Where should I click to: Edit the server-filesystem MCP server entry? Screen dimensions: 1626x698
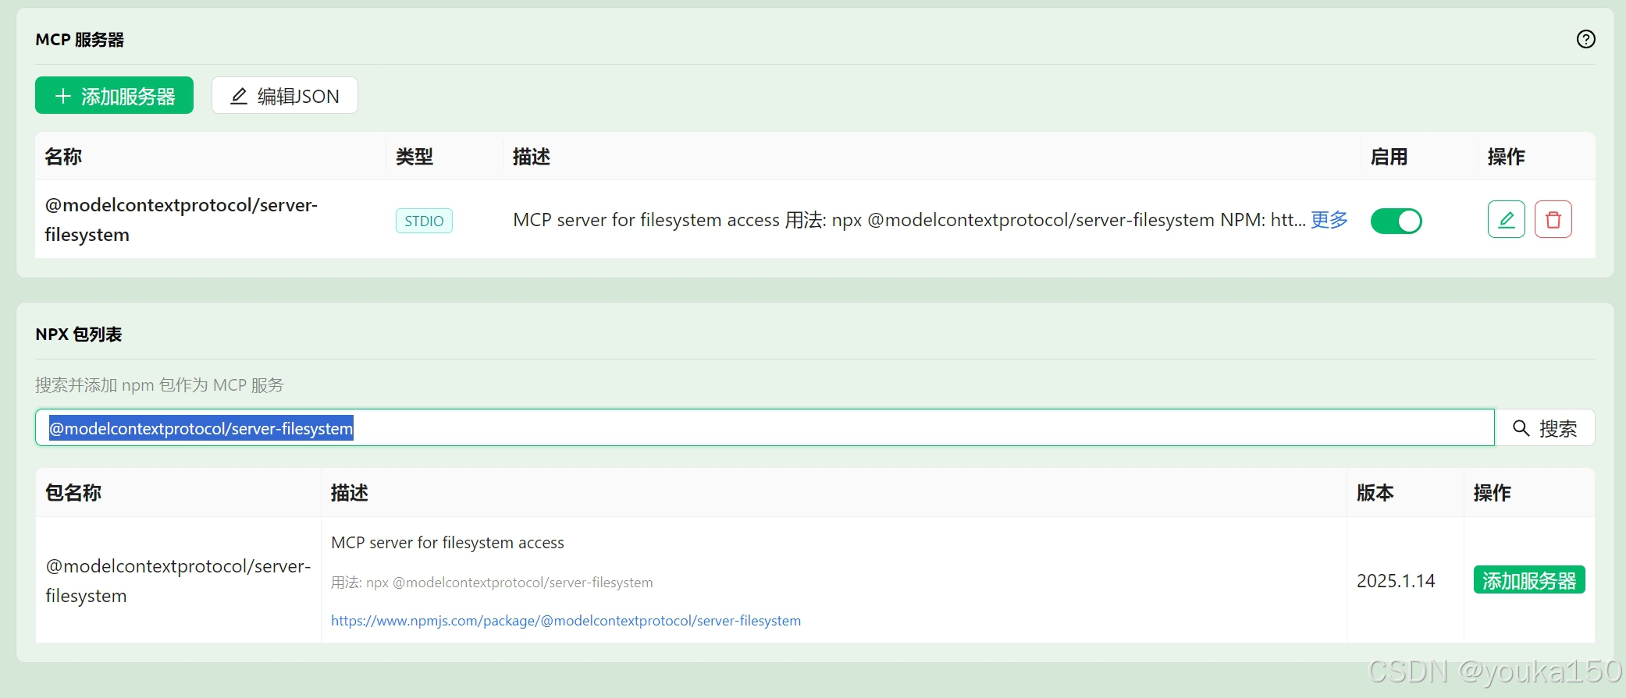(1506, 219)
